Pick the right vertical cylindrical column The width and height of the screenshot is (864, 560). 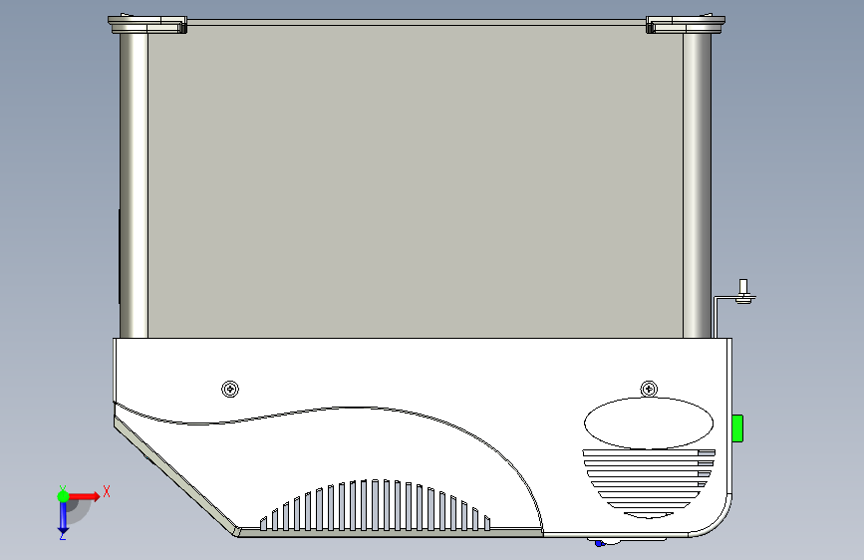697,184
